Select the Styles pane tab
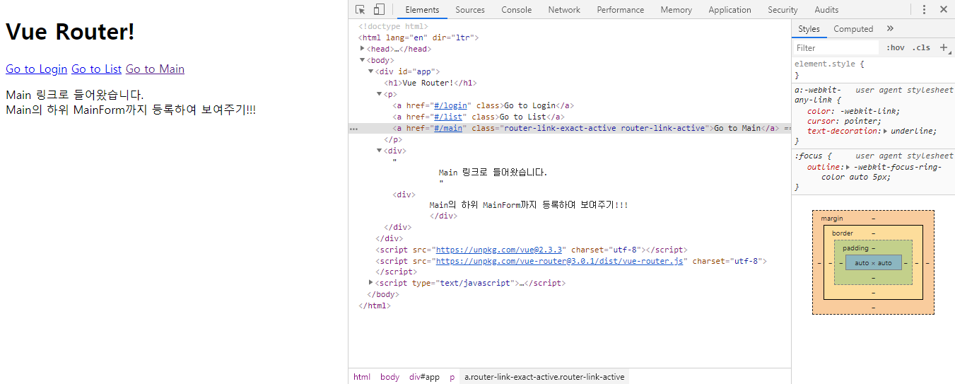The image size is (955, 384). pyautogui.click(x=809, y=29)
